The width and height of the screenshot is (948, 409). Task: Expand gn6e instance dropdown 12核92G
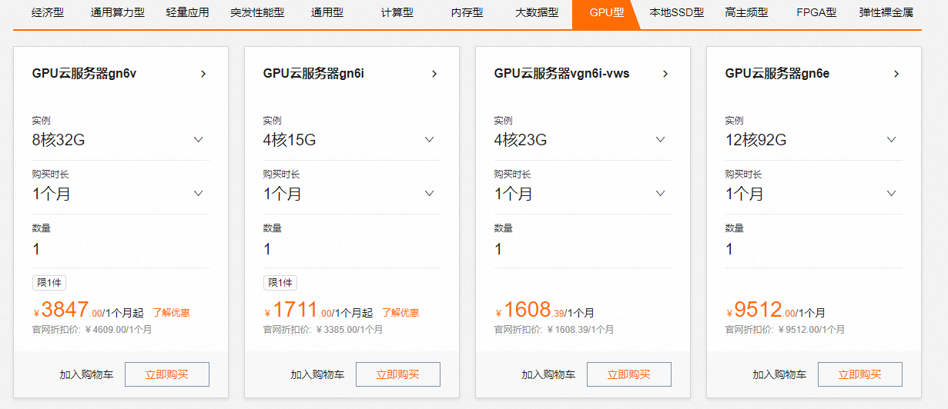pos(814,140)
